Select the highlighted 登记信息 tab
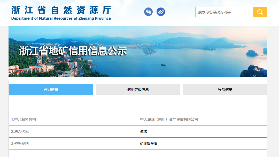 pos(51,89)
